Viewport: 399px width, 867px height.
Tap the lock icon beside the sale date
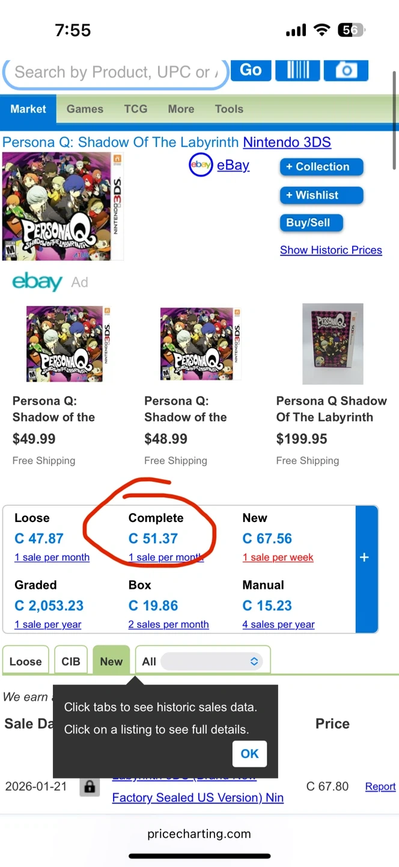click(90, 786)
